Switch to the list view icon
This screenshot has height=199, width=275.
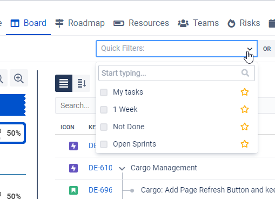(x=64, y=83)
